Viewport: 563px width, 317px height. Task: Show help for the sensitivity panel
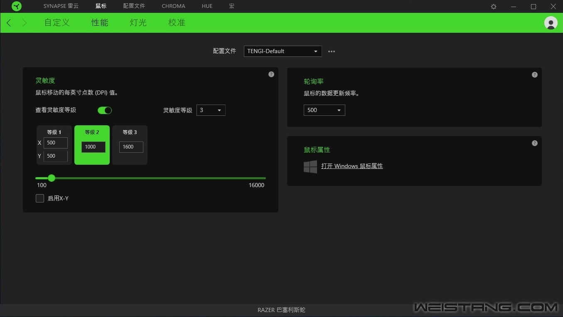[271, 74]
